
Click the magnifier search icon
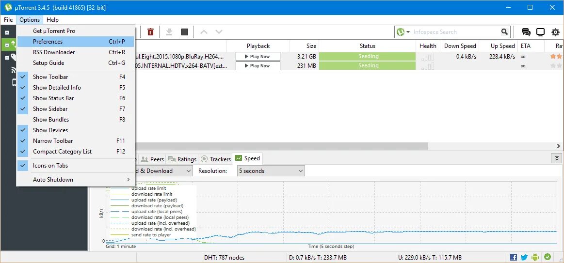[x=505, y=32]
